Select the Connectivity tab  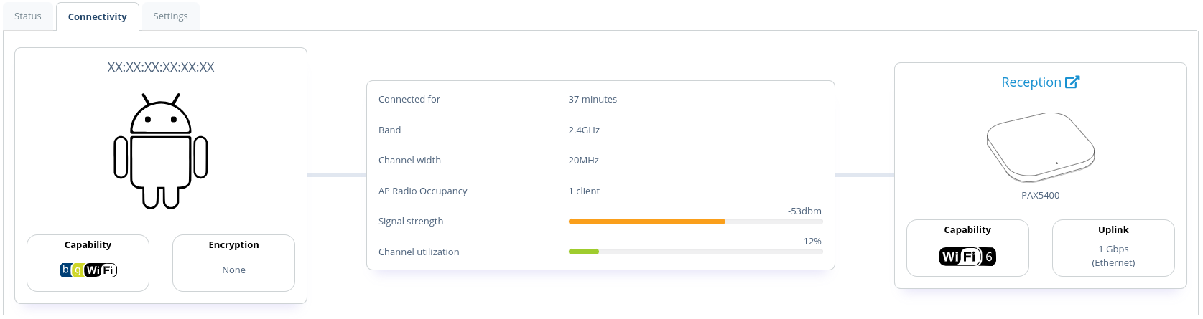click(97, 16)
